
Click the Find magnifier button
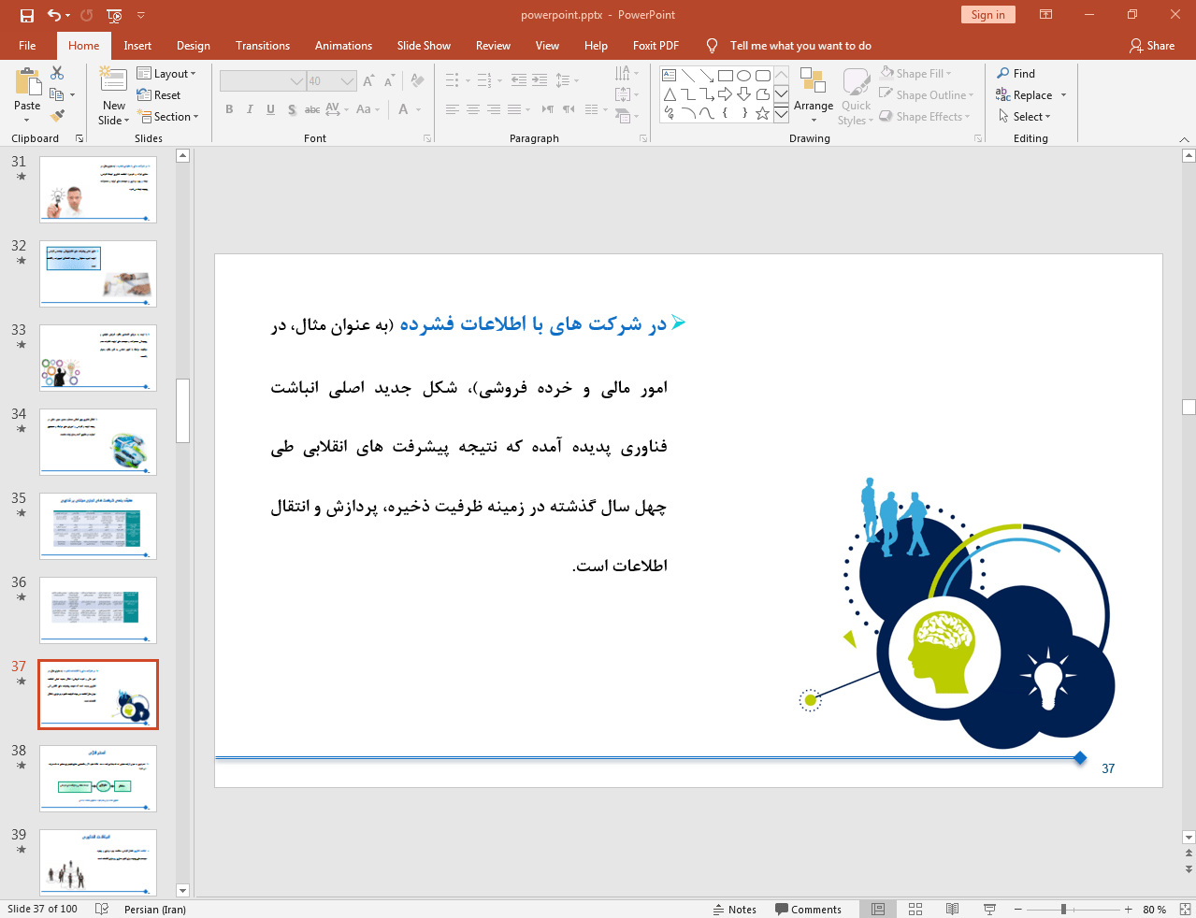click(1016, 73)
